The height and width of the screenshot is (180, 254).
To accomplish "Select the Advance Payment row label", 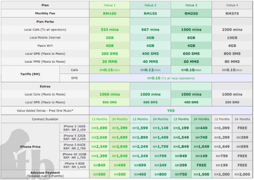I will tap(44, 174).
